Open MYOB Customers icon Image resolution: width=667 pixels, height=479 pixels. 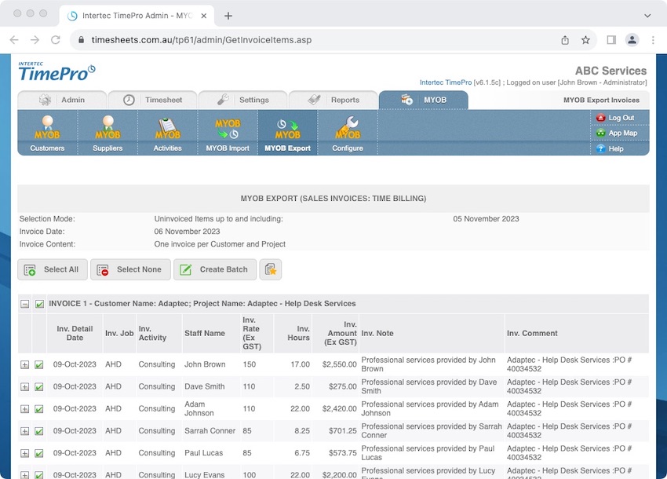point(47,128)
